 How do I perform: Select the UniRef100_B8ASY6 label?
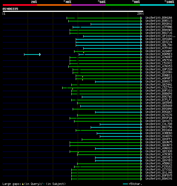[x=159, y=179]
